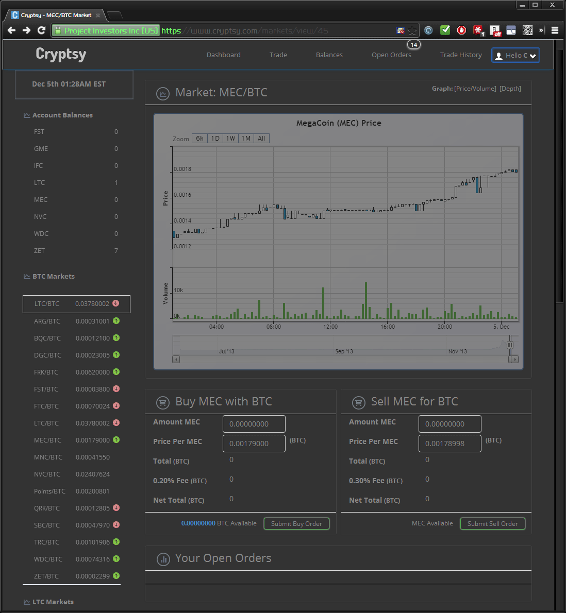
Task: Click the red stop-hand extension icon
Action: [x=461, y=30]
